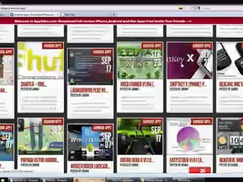Click the Google search engine icon

198,8
